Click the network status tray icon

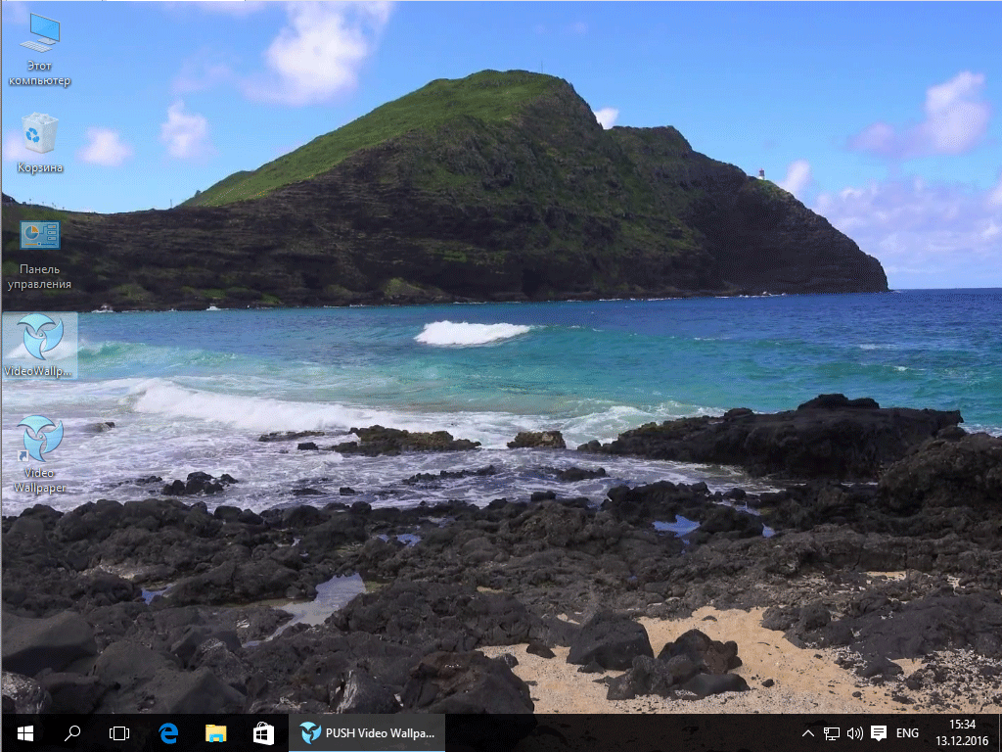click(831, 732)
